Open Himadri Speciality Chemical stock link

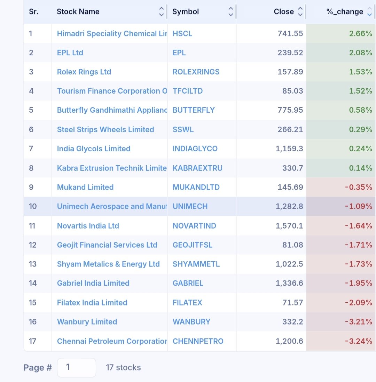coord(112,33)
